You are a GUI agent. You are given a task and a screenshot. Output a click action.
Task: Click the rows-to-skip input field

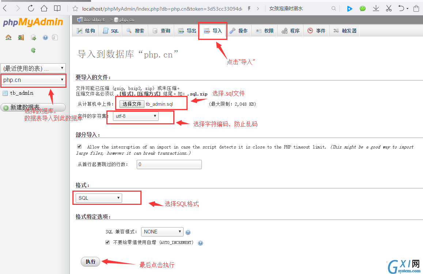(169, 164)
